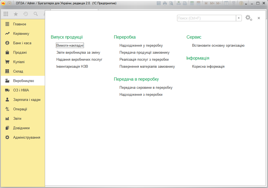268x188 pixels.
Task: Open Вимоги-накладні link
Action: (70, 45)
